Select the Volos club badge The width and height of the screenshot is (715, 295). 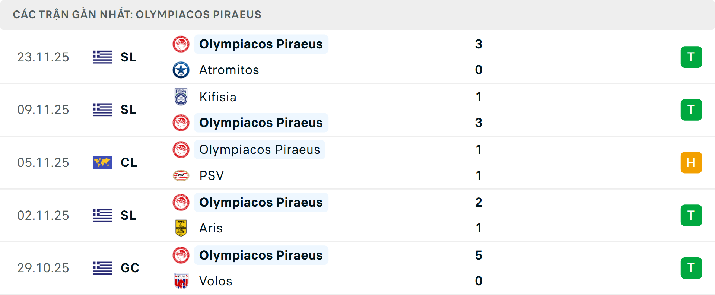pos(181,281)
